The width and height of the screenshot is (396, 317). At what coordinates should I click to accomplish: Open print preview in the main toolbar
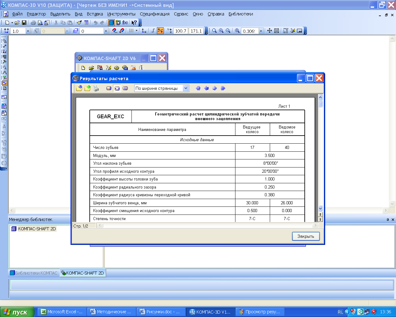[x=40, y=23]
